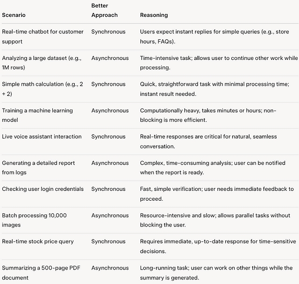The height and width of the screenshot is (284, 299).
Task: Click Asynchronous in the large dataset row
Action: tap(110, 58)
